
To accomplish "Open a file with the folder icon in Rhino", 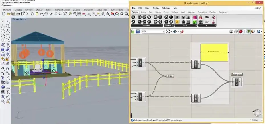I will (9, 14).
